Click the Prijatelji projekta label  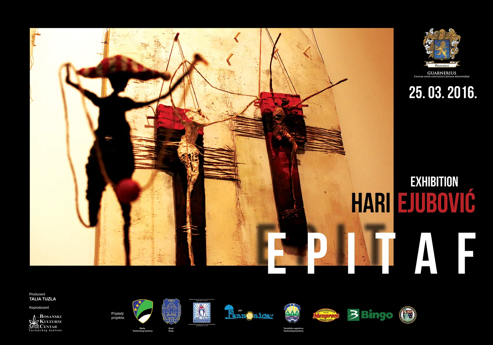[x=118, y=315]
